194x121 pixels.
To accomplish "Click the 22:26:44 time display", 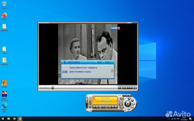I will [x=106, y=101].
